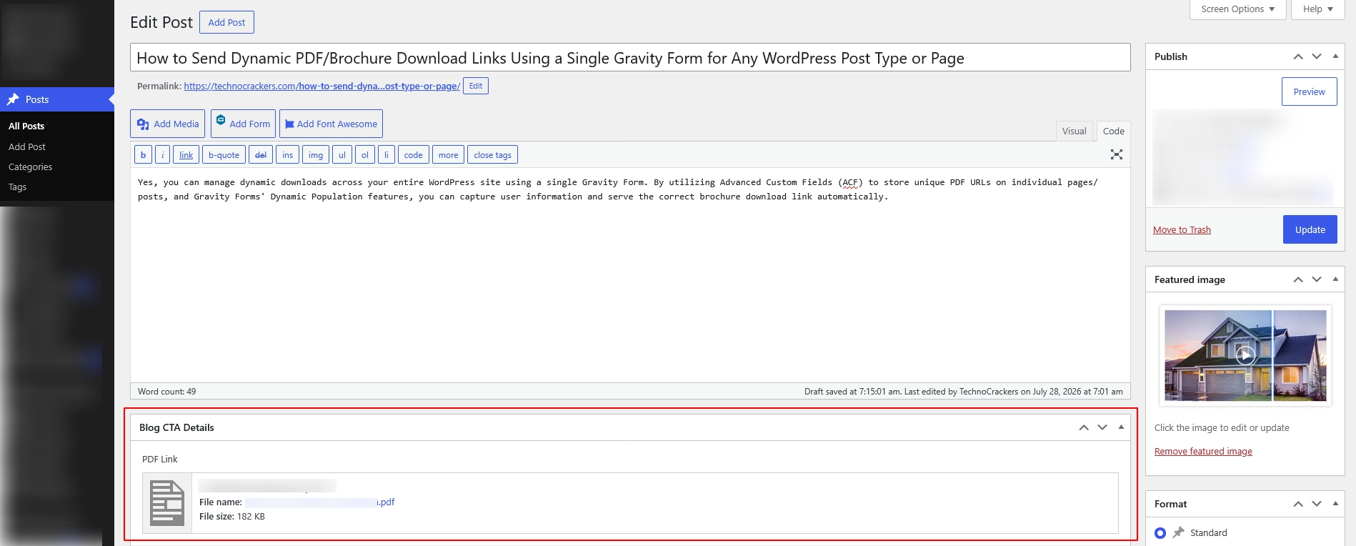
Task: Open Tags in sidebar submenu
Action: 17,187
